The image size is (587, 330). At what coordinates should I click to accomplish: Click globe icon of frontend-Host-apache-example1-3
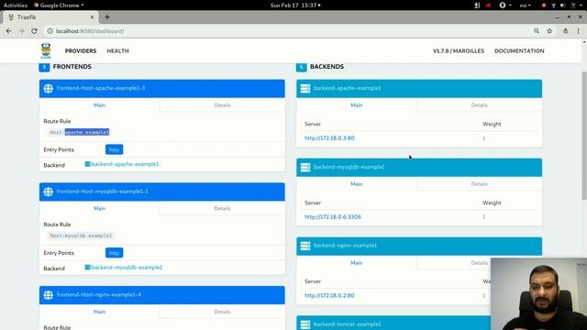click(49, 89)
